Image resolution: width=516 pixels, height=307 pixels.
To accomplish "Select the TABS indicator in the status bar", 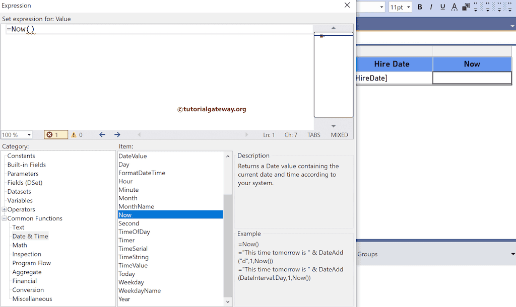I will 313,135.
